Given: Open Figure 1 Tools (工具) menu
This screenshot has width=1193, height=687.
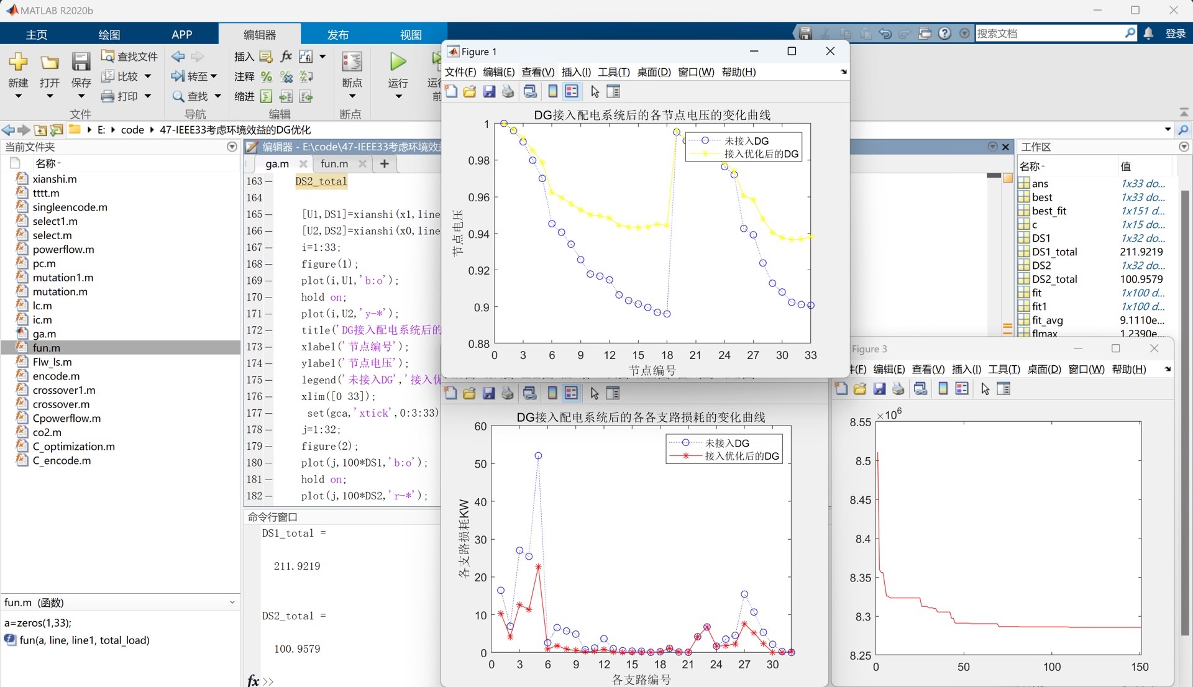Looking at the screenshot, I should click(613, 72).
